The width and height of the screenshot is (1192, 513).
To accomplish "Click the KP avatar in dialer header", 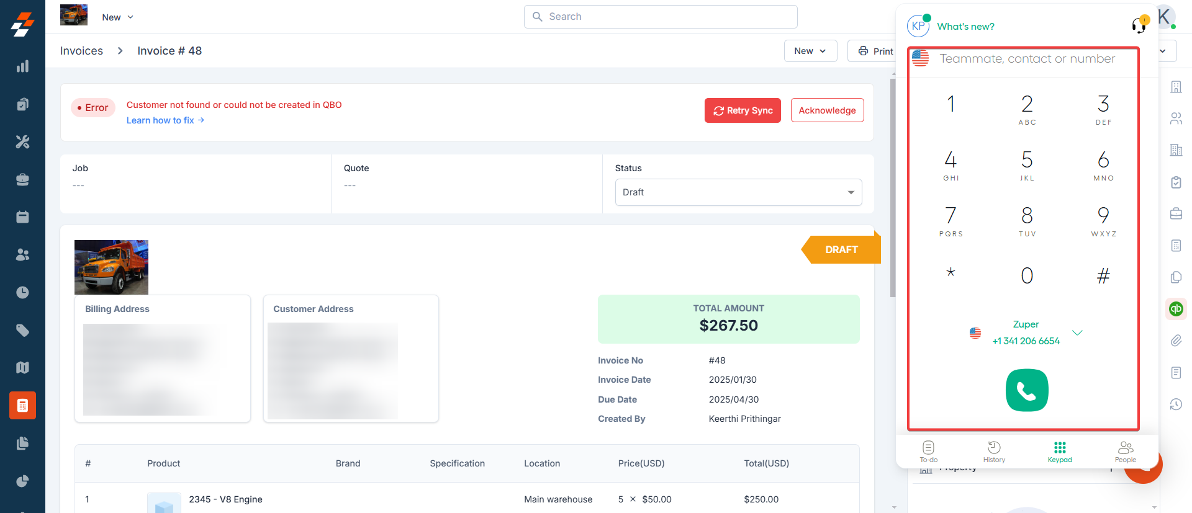I will point(918,26).
